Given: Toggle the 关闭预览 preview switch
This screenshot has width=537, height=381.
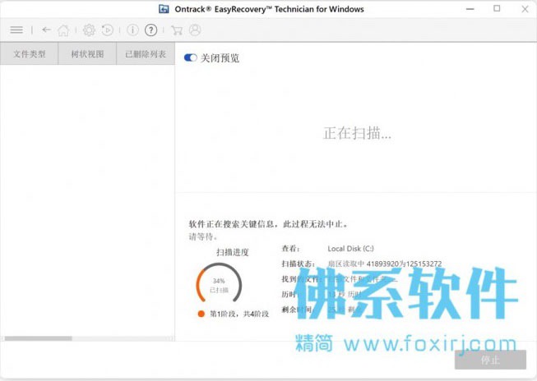Looking at the screenshot, I should (x=190, y=57).
